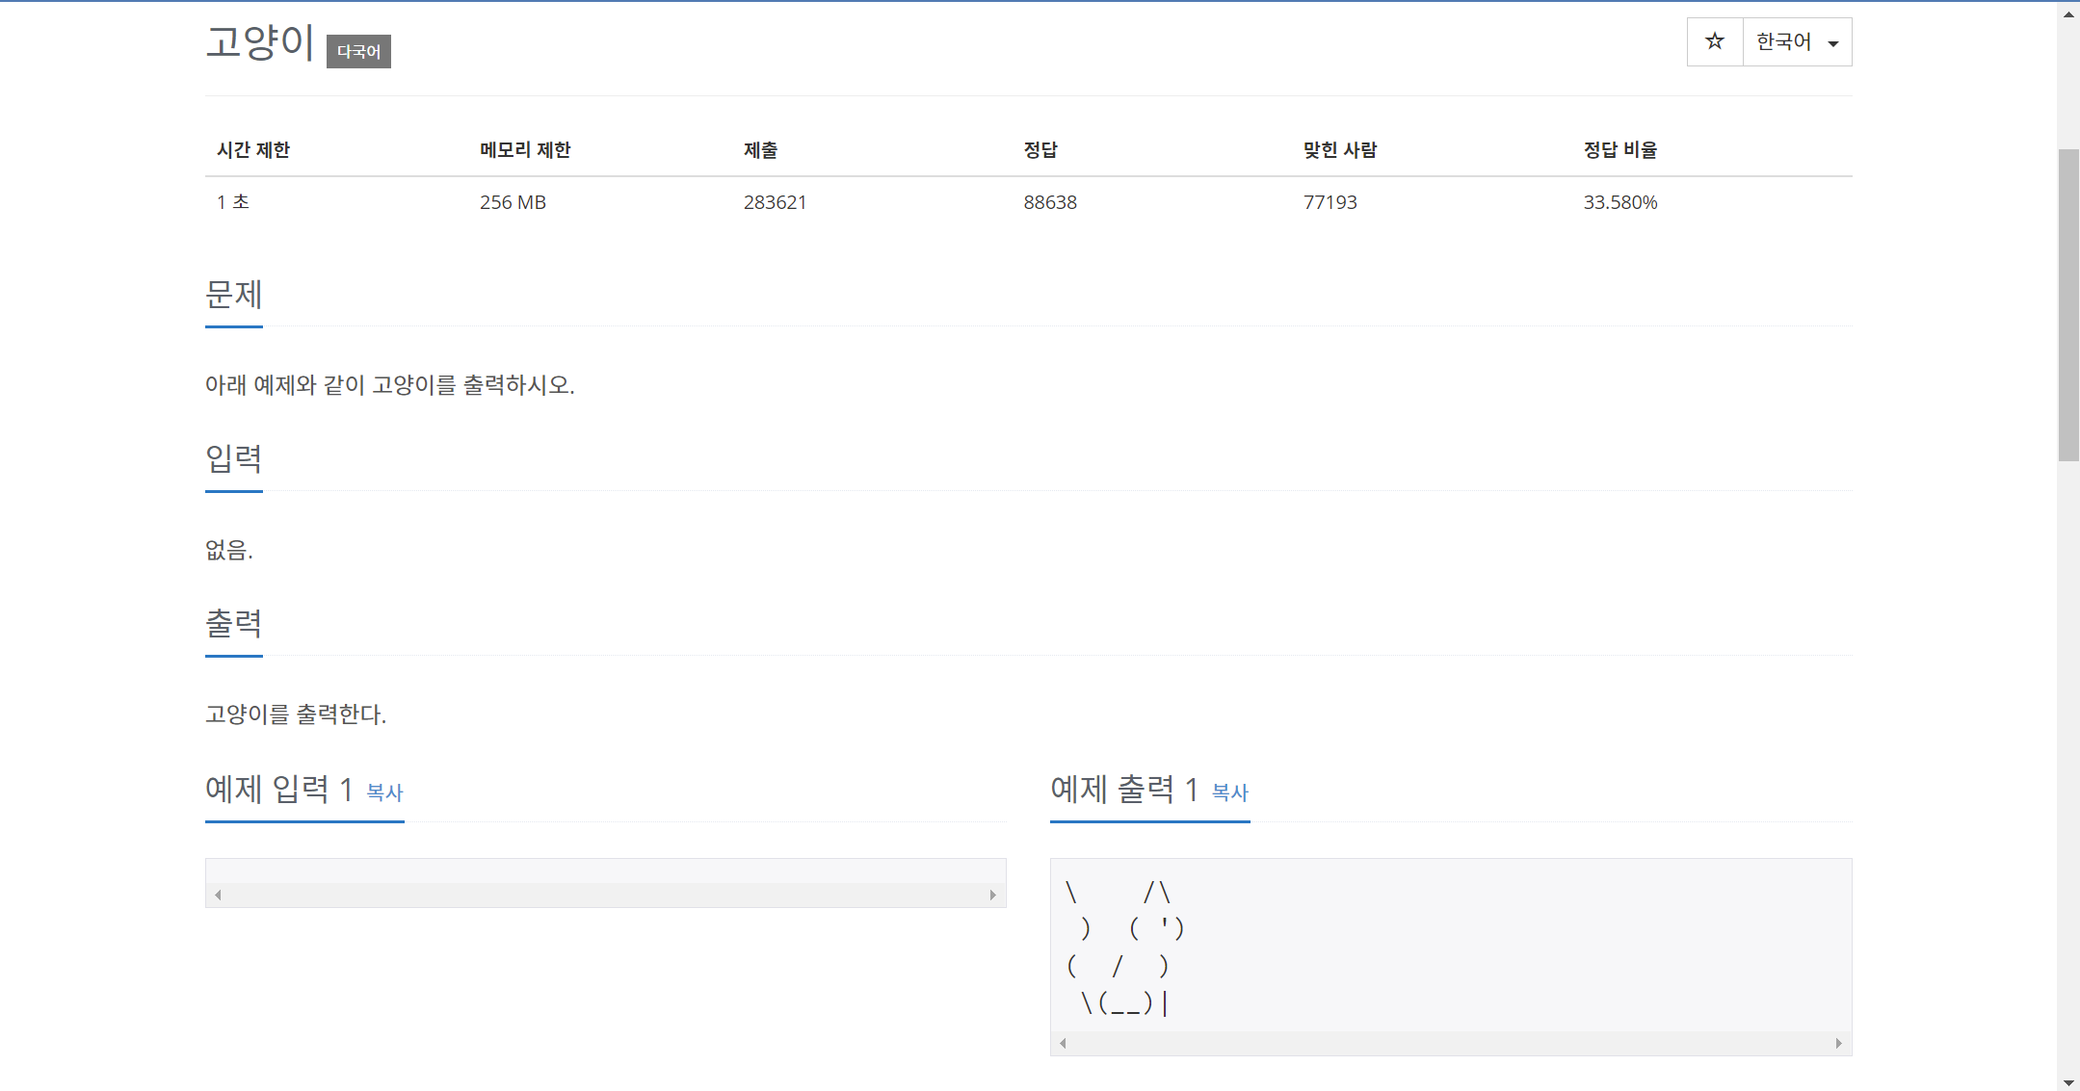Click inside the empty sample input box
Image resolution: width=2080 pixels, height=1091 pixels.
(605, 871)
